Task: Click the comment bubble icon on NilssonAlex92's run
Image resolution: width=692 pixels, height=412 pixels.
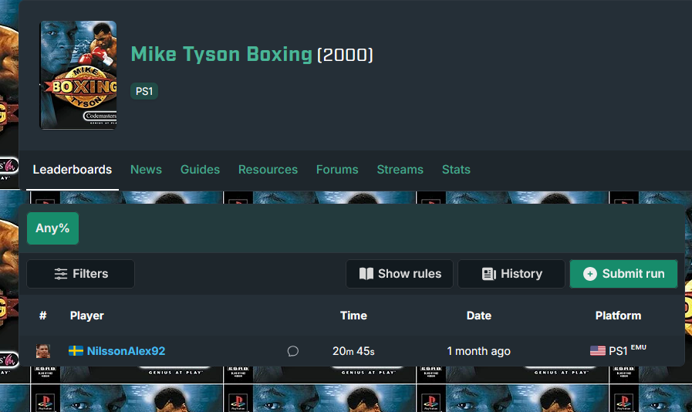Action: [x=293, y=351]
